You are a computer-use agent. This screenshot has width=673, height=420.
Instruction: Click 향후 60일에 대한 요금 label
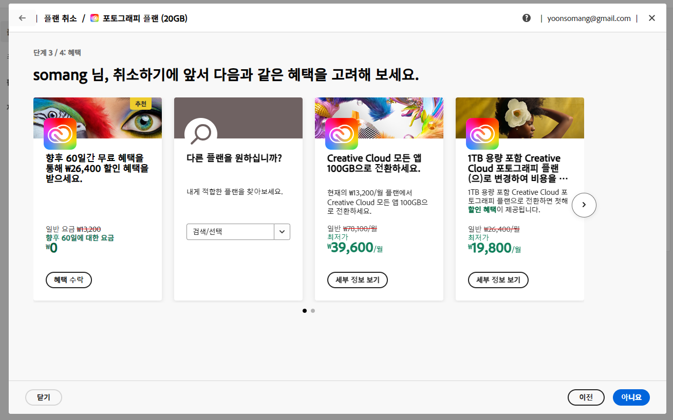click(x=80, y=238)
